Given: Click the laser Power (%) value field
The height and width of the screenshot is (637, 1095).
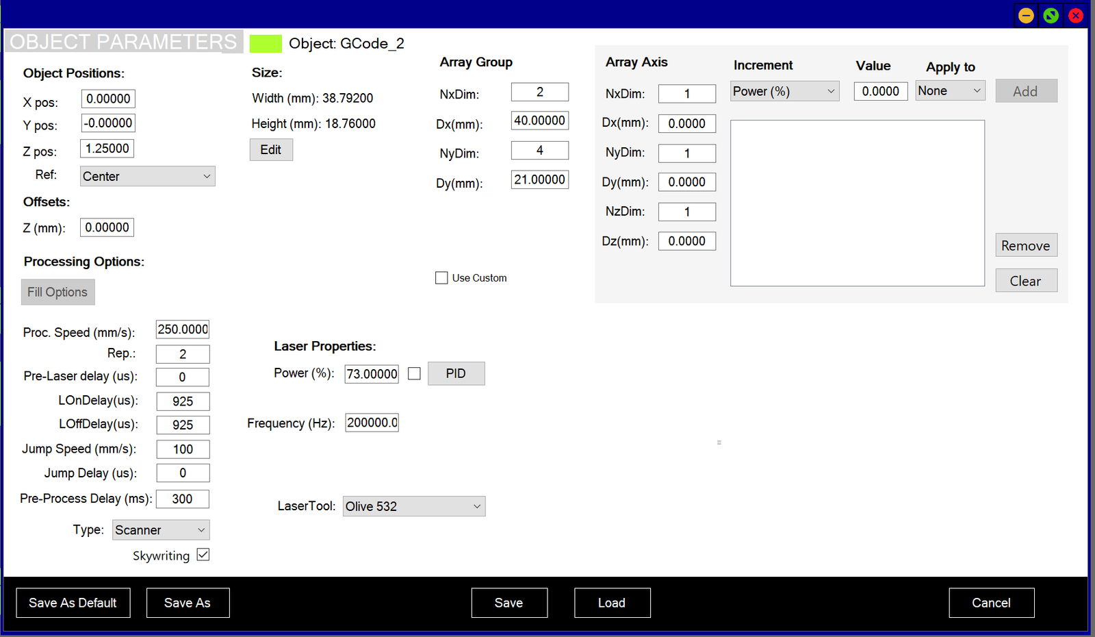Looking at the screenshot, I should point(372,374).
